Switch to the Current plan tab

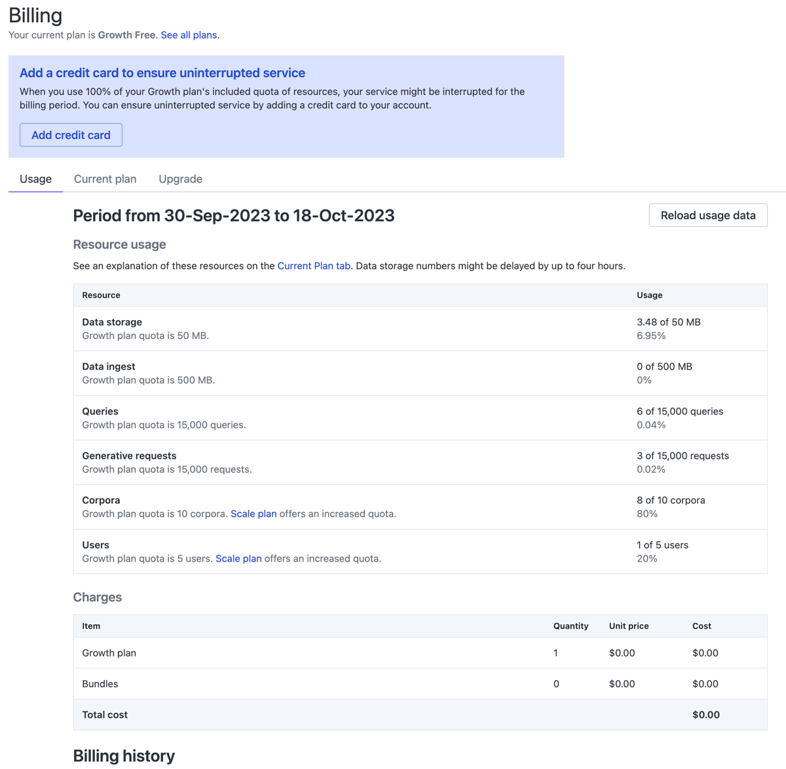(x=105, y=179)
